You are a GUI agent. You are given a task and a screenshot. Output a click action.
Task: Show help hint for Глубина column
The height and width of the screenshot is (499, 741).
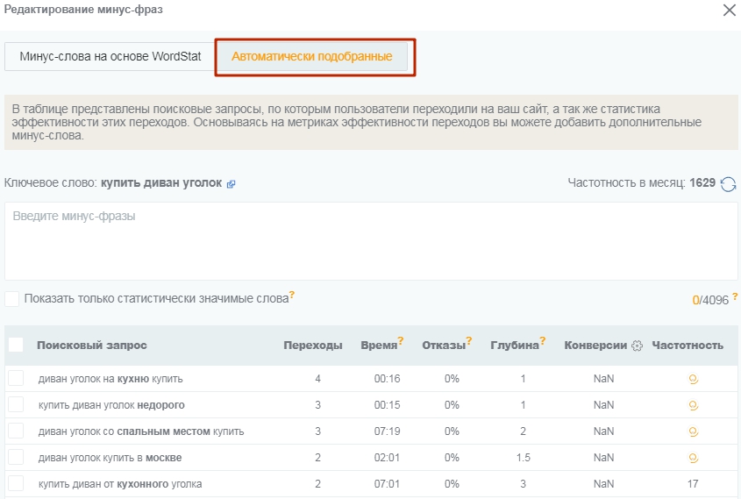pyautogui.click(x=543, y=341)
